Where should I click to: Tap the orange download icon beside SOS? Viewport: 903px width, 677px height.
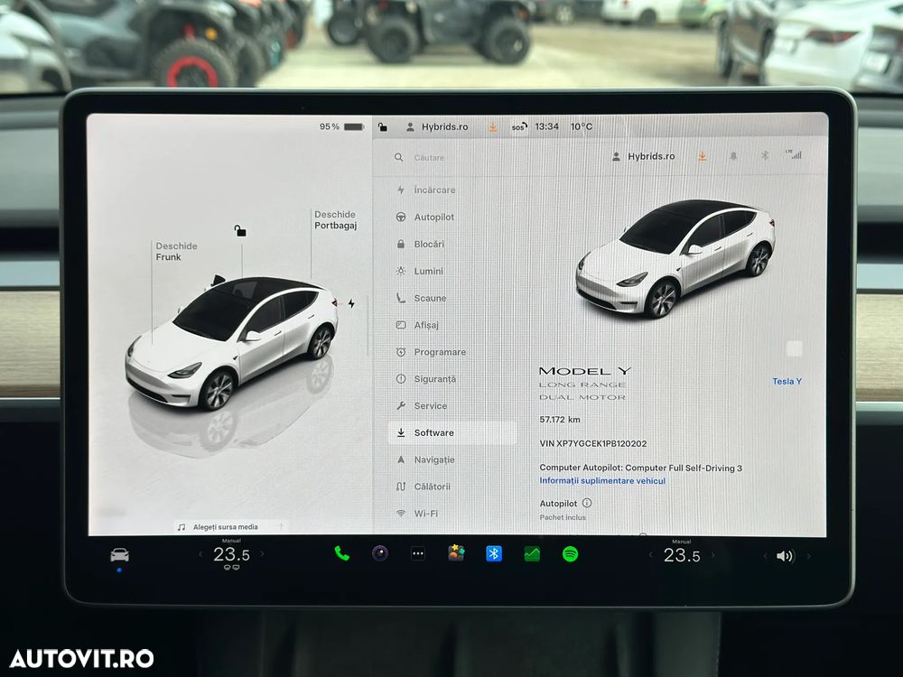click(x=493, y=127)
